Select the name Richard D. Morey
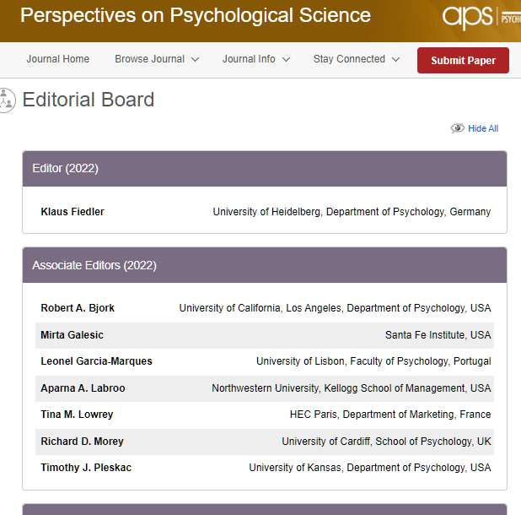Viewport: 521px width, 515px height. tap(82, 442)
